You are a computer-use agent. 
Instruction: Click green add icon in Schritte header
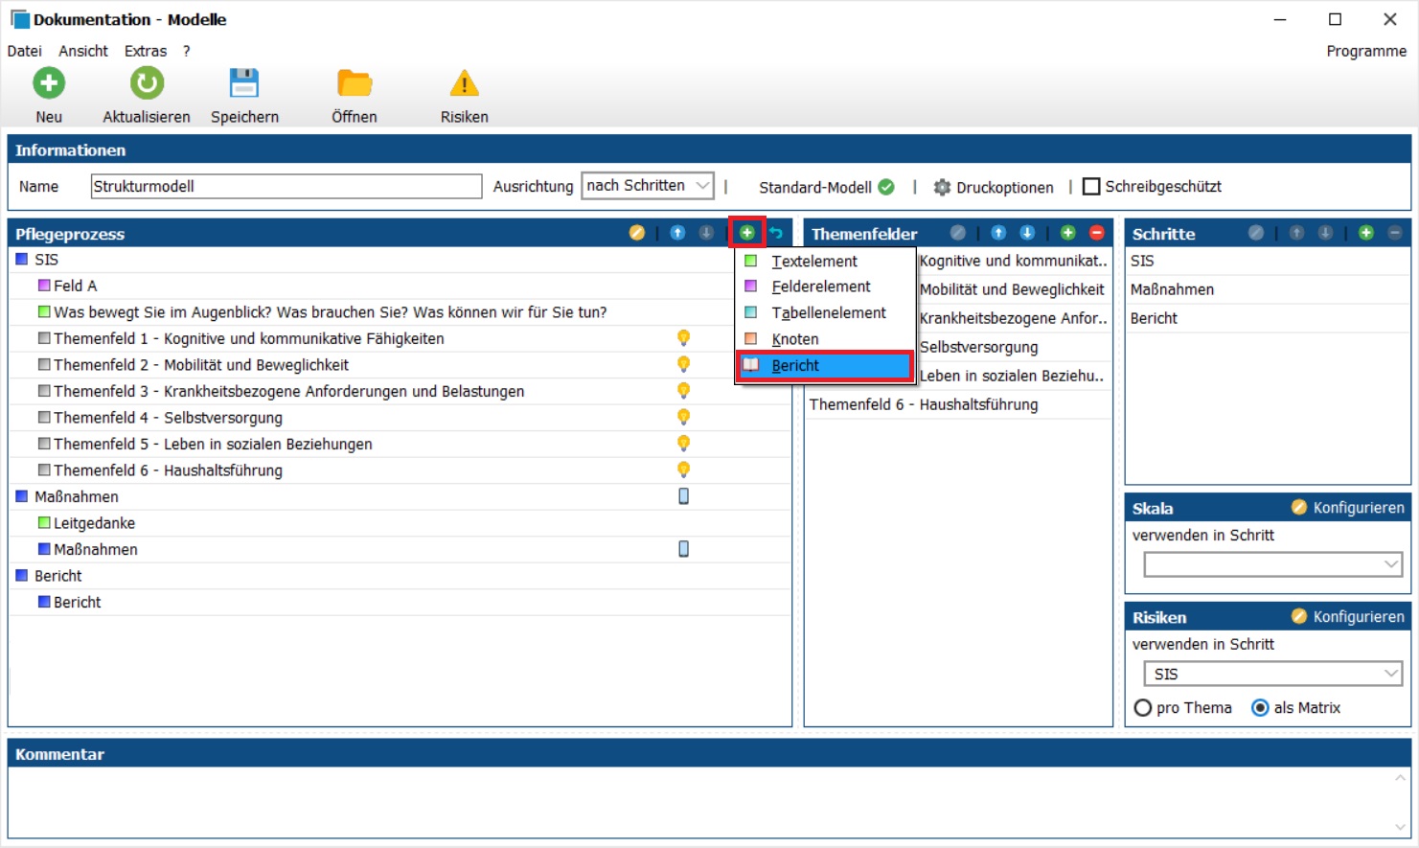point(1366,233)
